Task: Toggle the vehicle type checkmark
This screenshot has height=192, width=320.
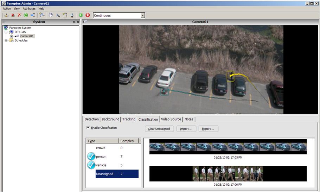Action: point(91,165)
